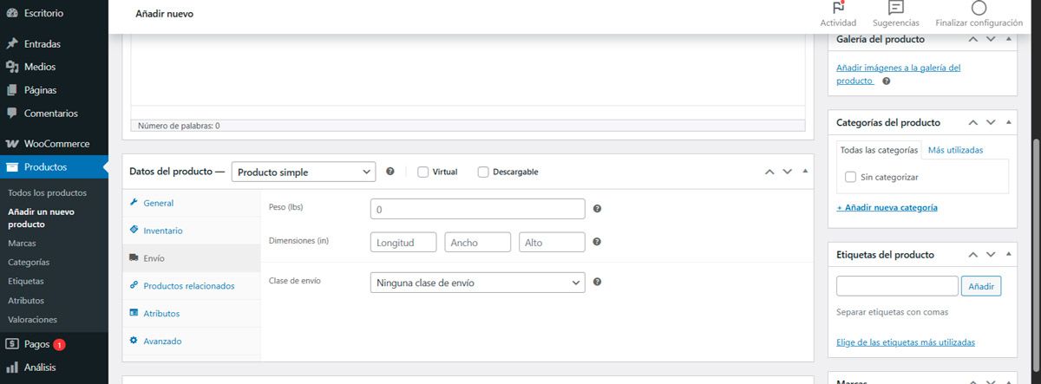The height and width of the screenshot is (384, 1041).
Task: Click the product tags text input
Action: click(897, 285)
